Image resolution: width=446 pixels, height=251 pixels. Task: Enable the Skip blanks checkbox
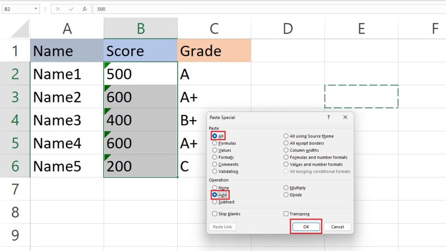(214, 214)
